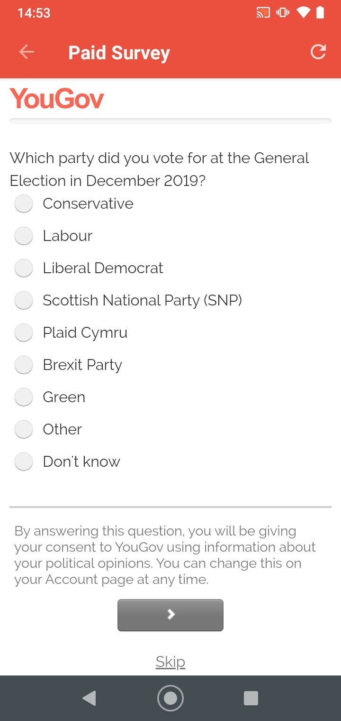This screenshot has width=341, height=721.
Task: Tap Android back navigation triangle
Action: coord(89,698)
